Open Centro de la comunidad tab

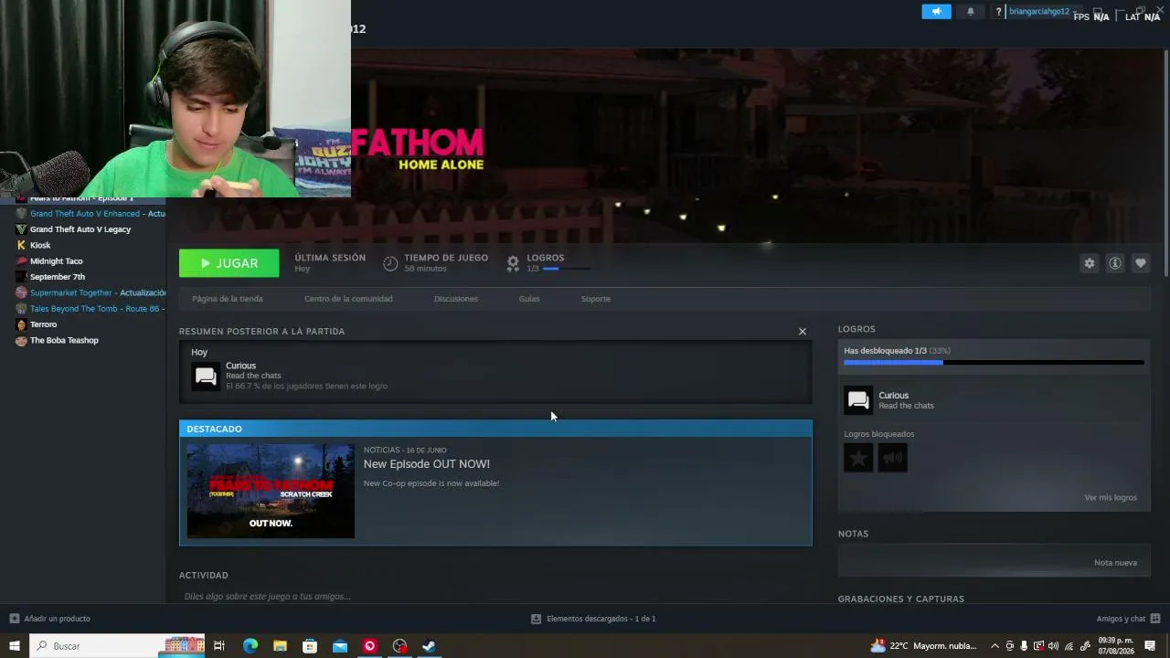click(x=348, y=299)
